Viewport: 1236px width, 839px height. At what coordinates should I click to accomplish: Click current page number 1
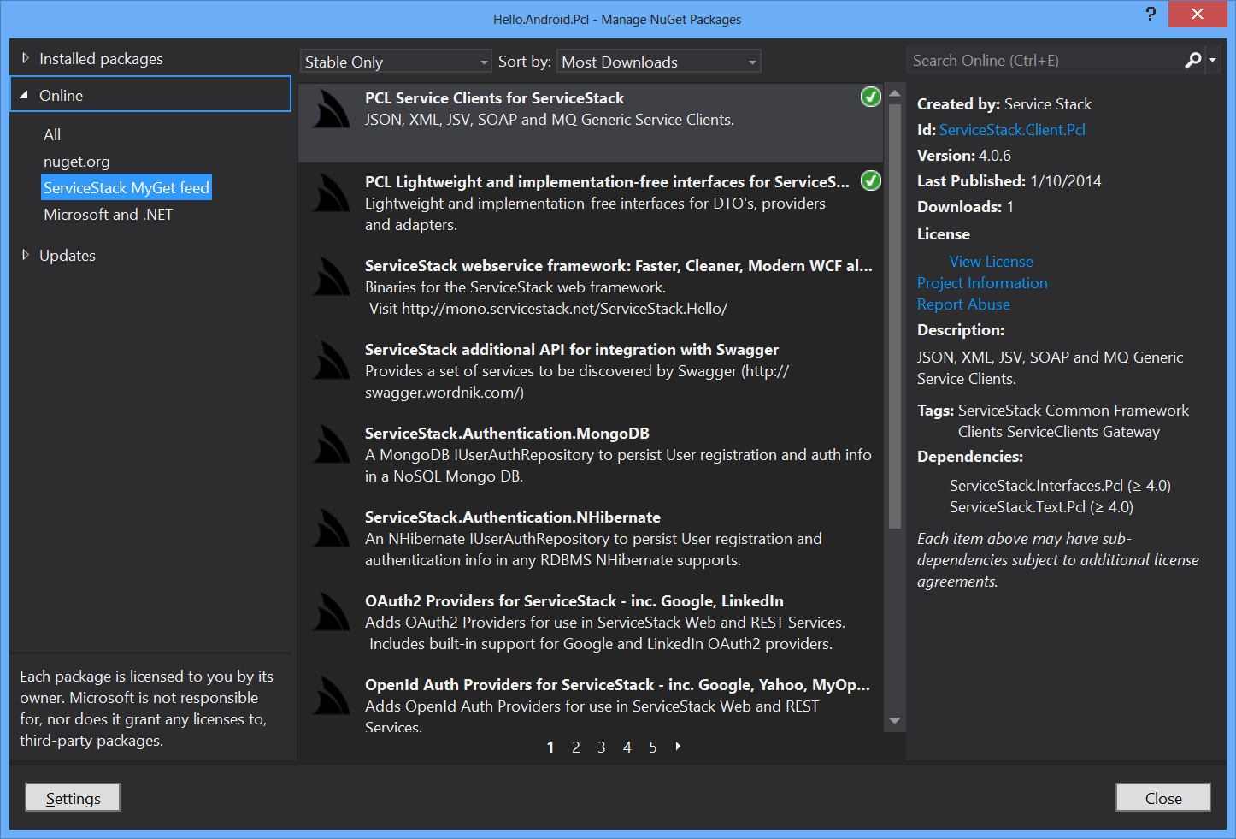point(550,747)
